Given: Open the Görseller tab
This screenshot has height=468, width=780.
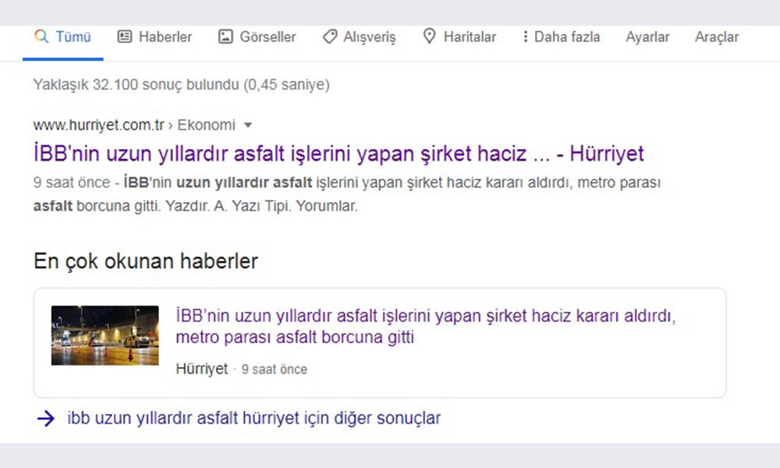Looking at the screenshot, I should tap(257, 37).
